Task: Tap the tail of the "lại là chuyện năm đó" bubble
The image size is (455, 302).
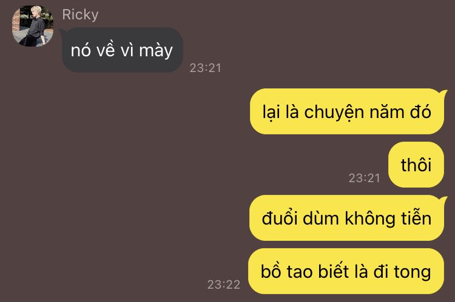Action: 443,93
